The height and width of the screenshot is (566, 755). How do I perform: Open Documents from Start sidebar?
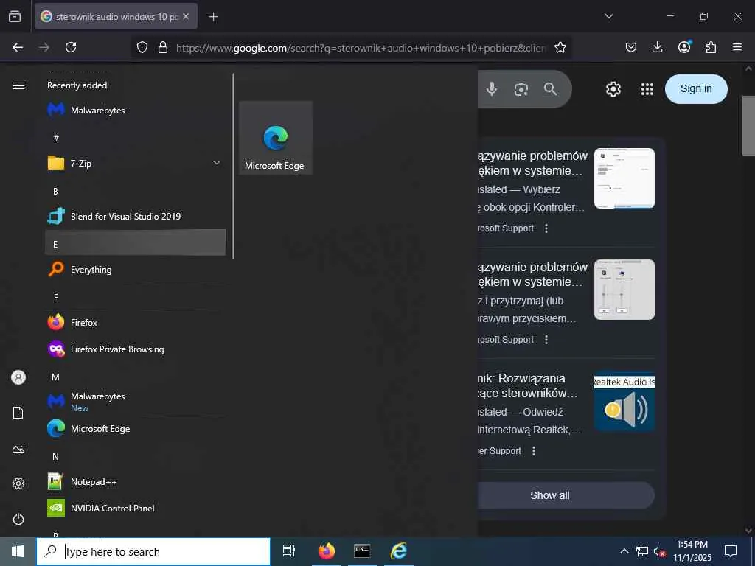click(x=18, y=413)
